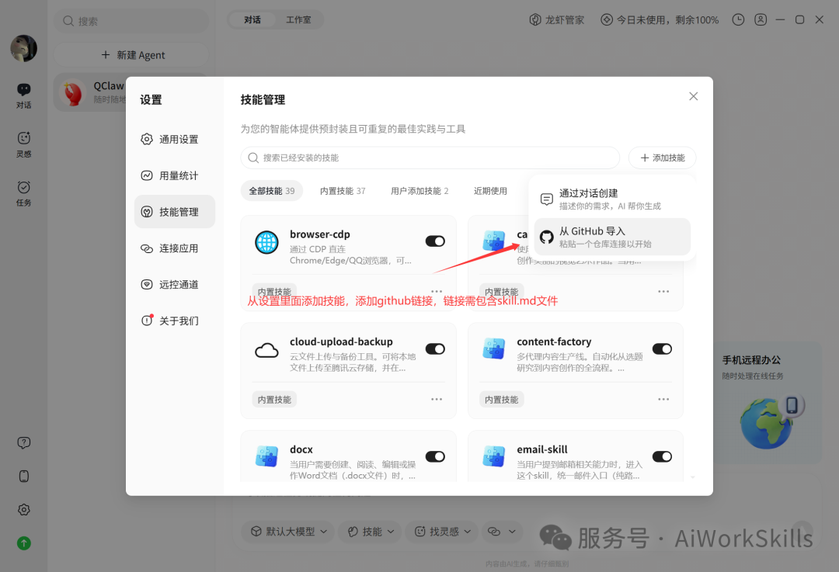Disable the browser-cdp skill

click(434, 241)
